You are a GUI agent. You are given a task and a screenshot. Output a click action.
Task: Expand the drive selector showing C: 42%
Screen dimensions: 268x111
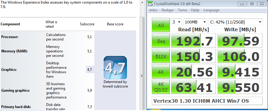(236, 22)
